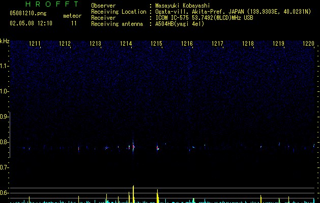Click the 1211 time marker

tap(35, 44)
